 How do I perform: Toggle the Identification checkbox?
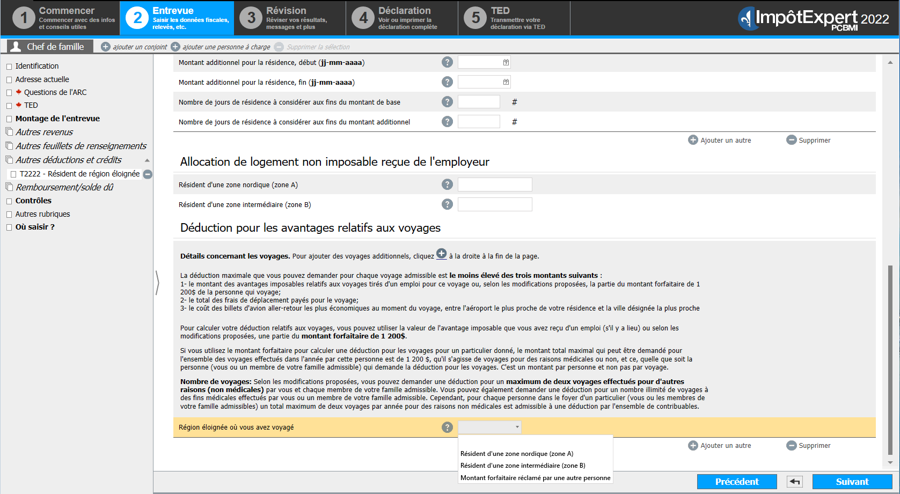[9, 67]
